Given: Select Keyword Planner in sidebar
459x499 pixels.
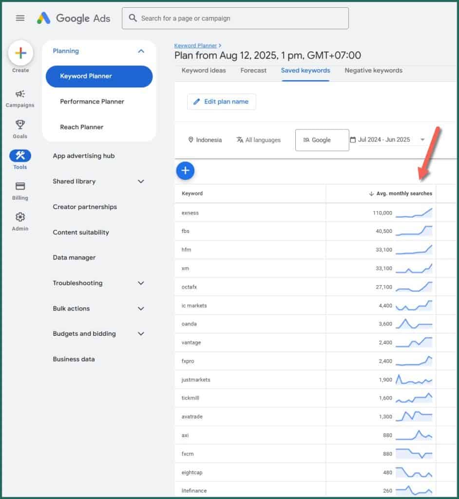Looking at the screenshot, I should 99,77.
